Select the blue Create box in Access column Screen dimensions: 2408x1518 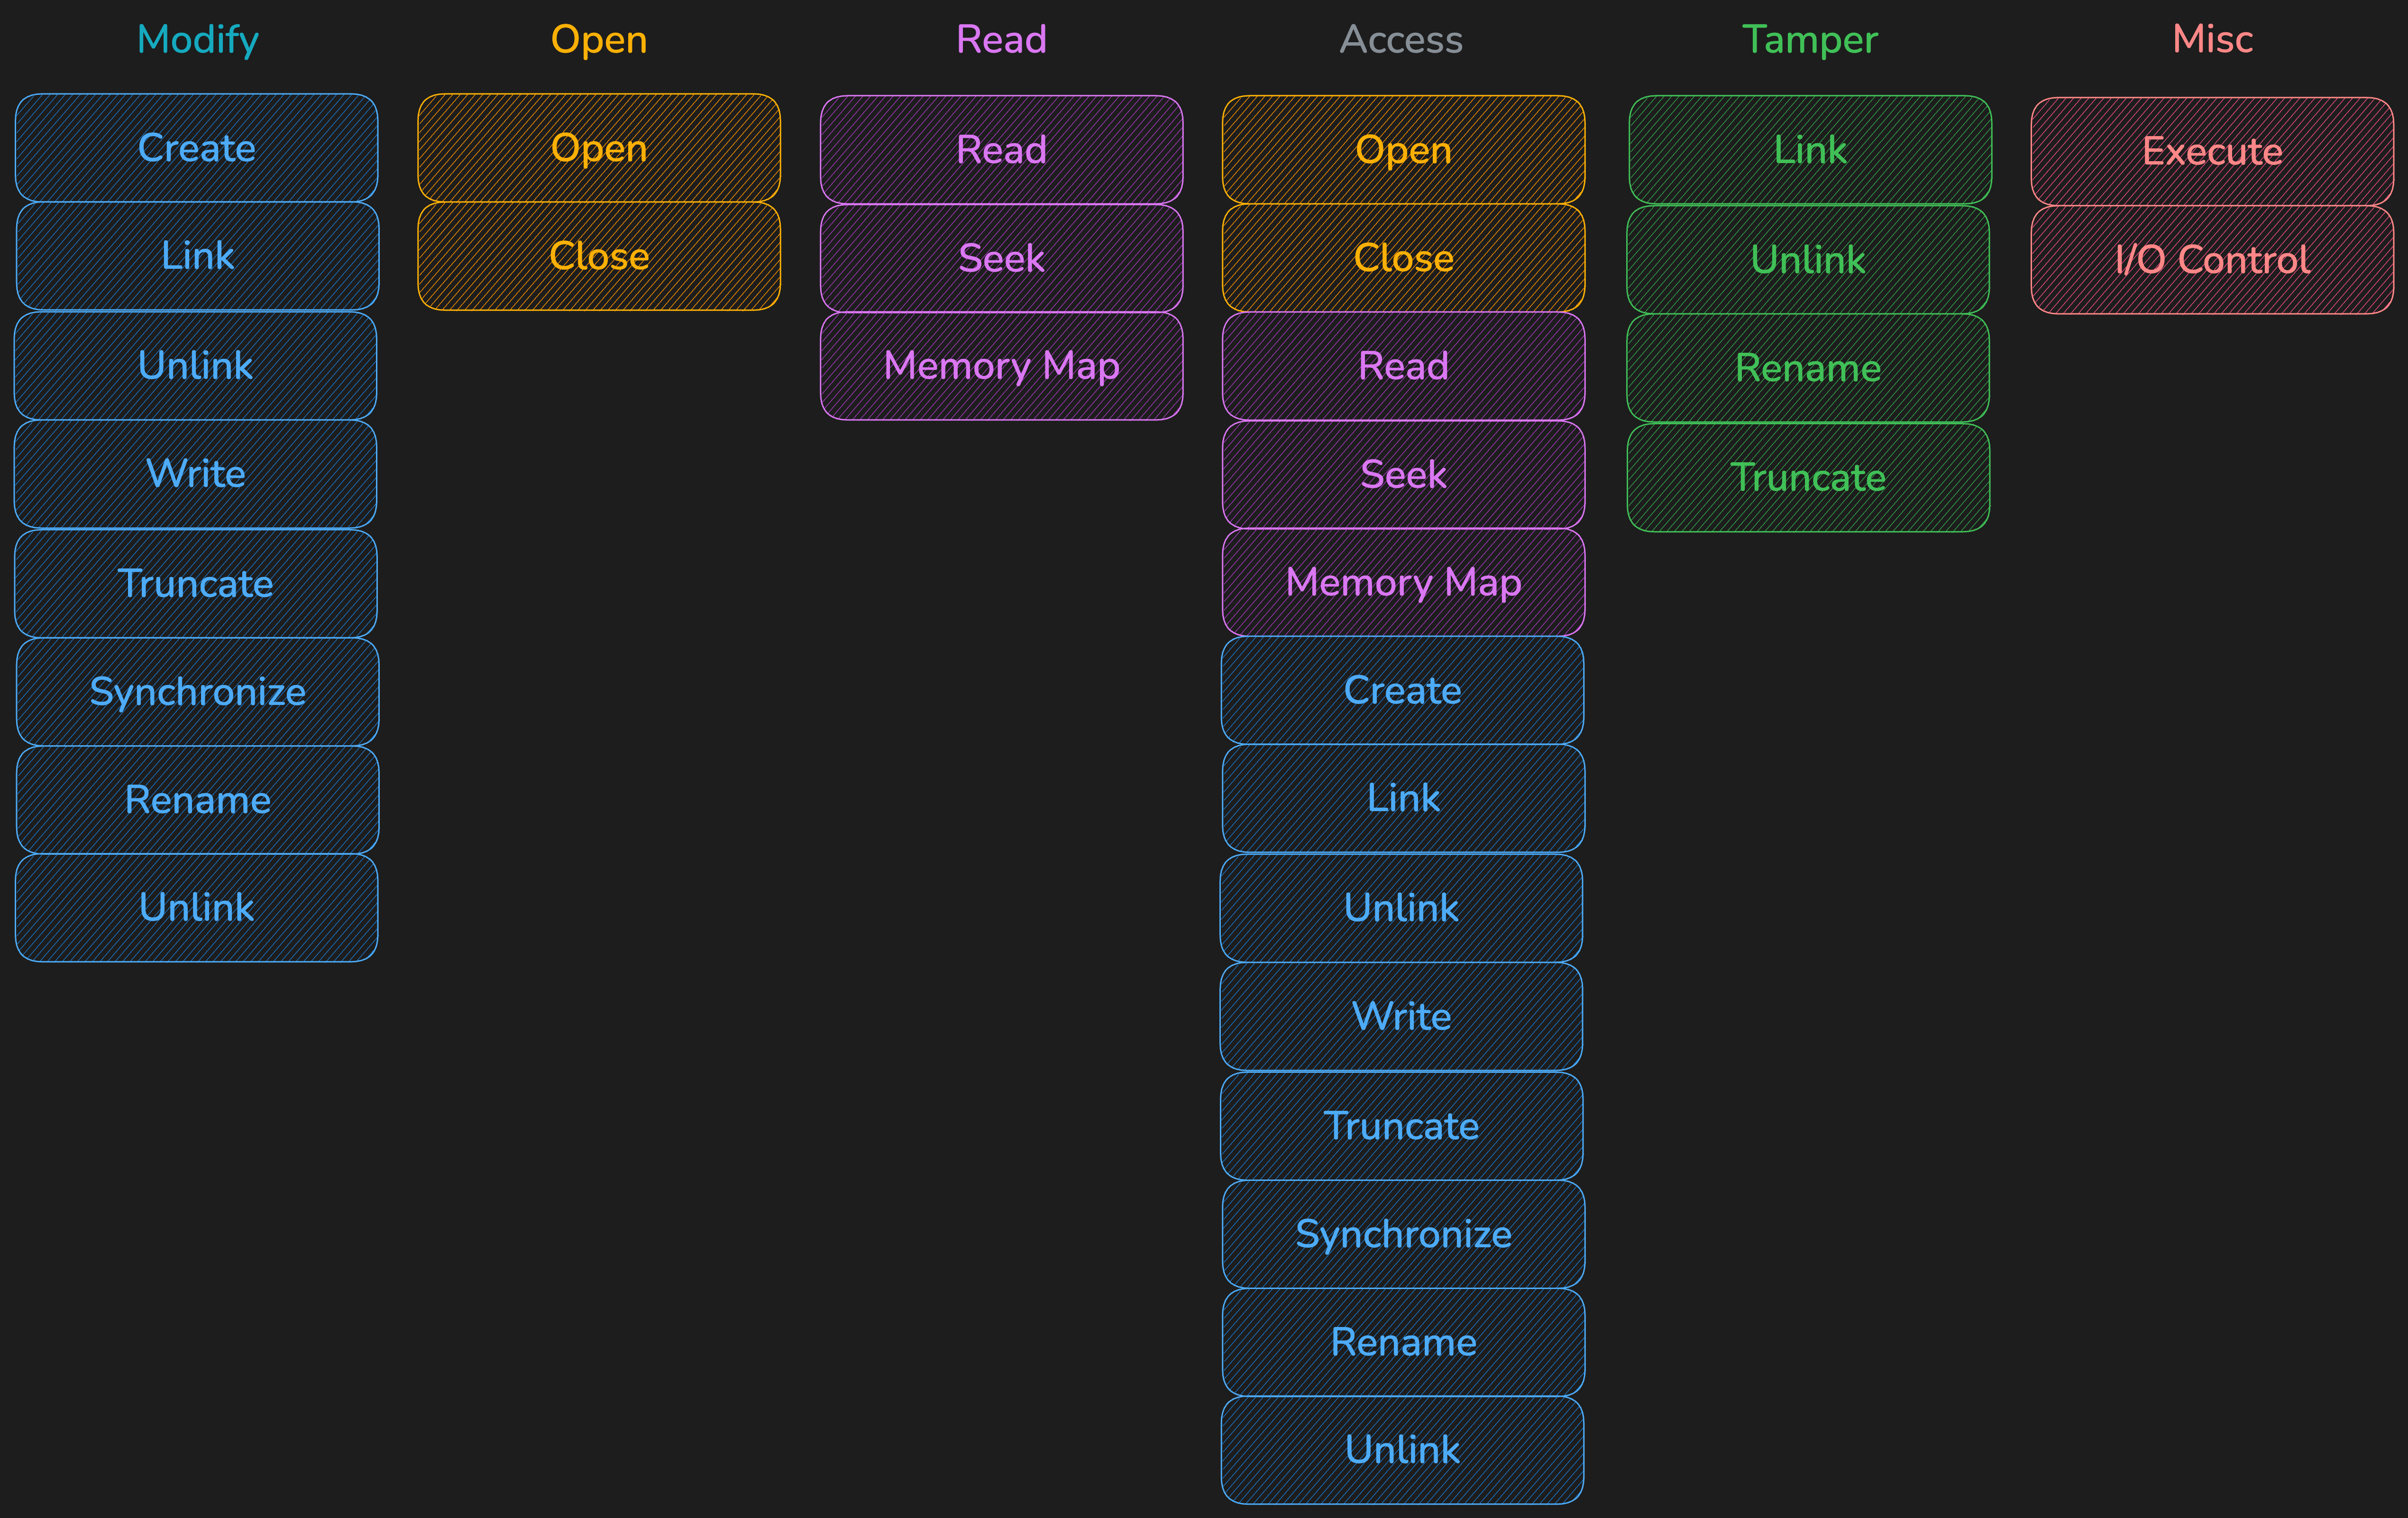pos(1402,690)
